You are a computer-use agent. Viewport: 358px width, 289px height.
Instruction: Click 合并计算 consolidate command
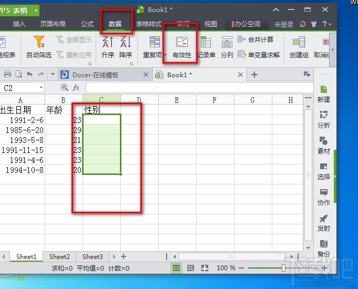[255, 39]
